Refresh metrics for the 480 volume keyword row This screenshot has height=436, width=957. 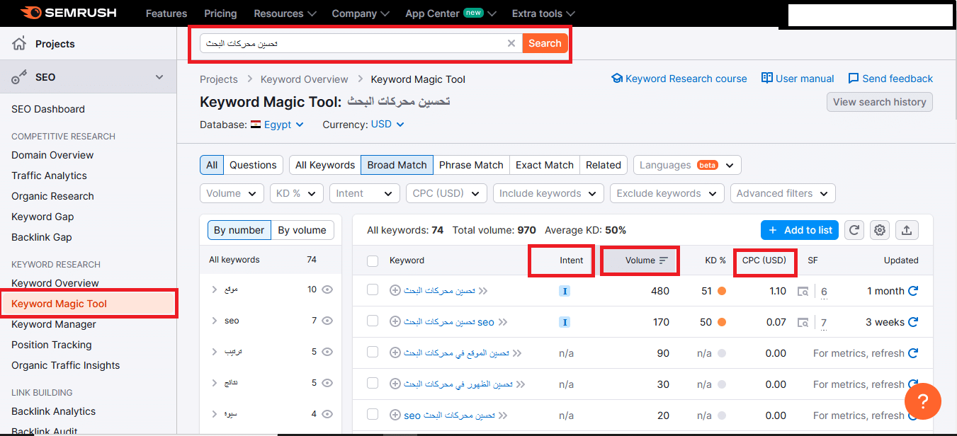pos(913,291)
